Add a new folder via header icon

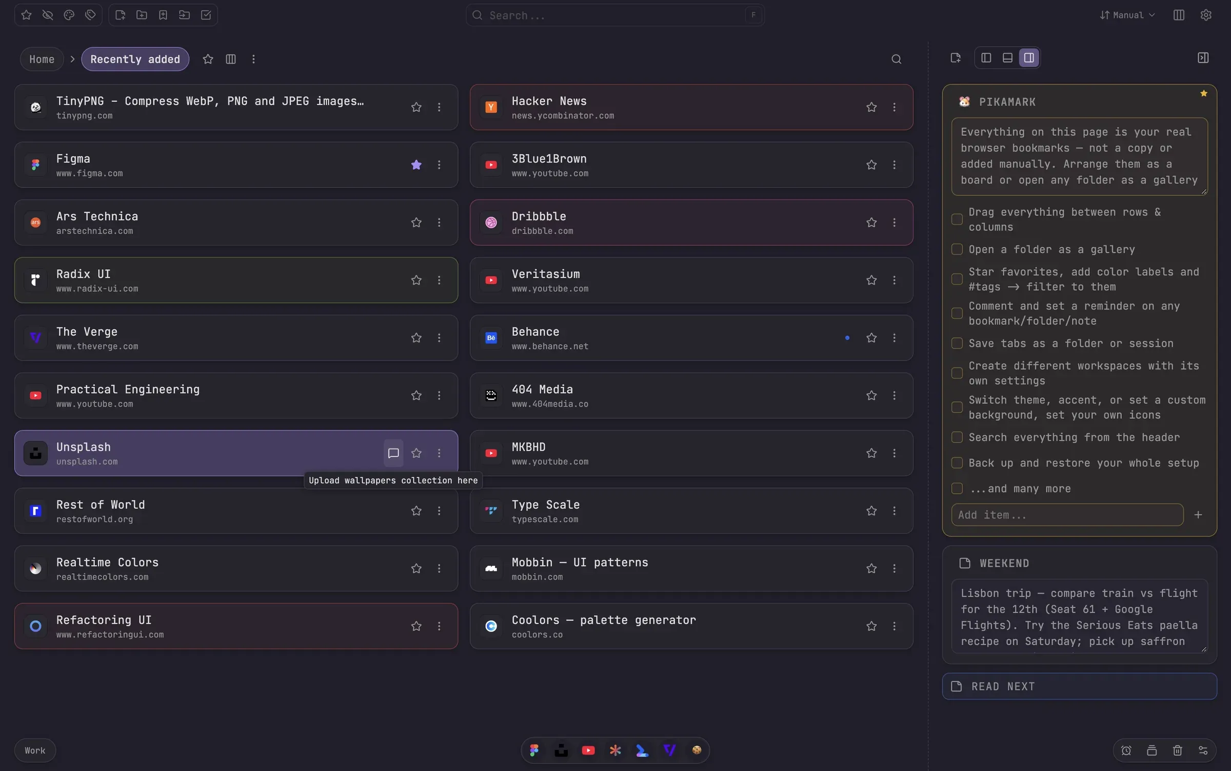[x=142, y=15]
